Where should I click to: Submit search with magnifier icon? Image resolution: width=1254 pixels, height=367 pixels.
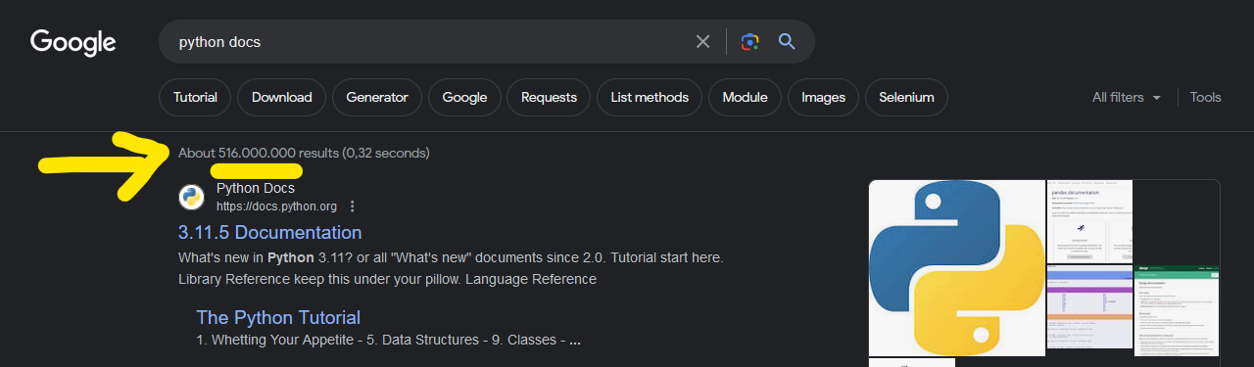click(786, 41)
